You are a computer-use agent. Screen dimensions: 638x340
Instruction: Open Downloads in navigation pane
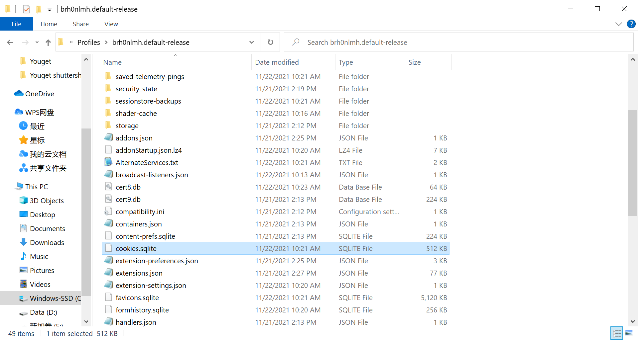pos(47,243)
